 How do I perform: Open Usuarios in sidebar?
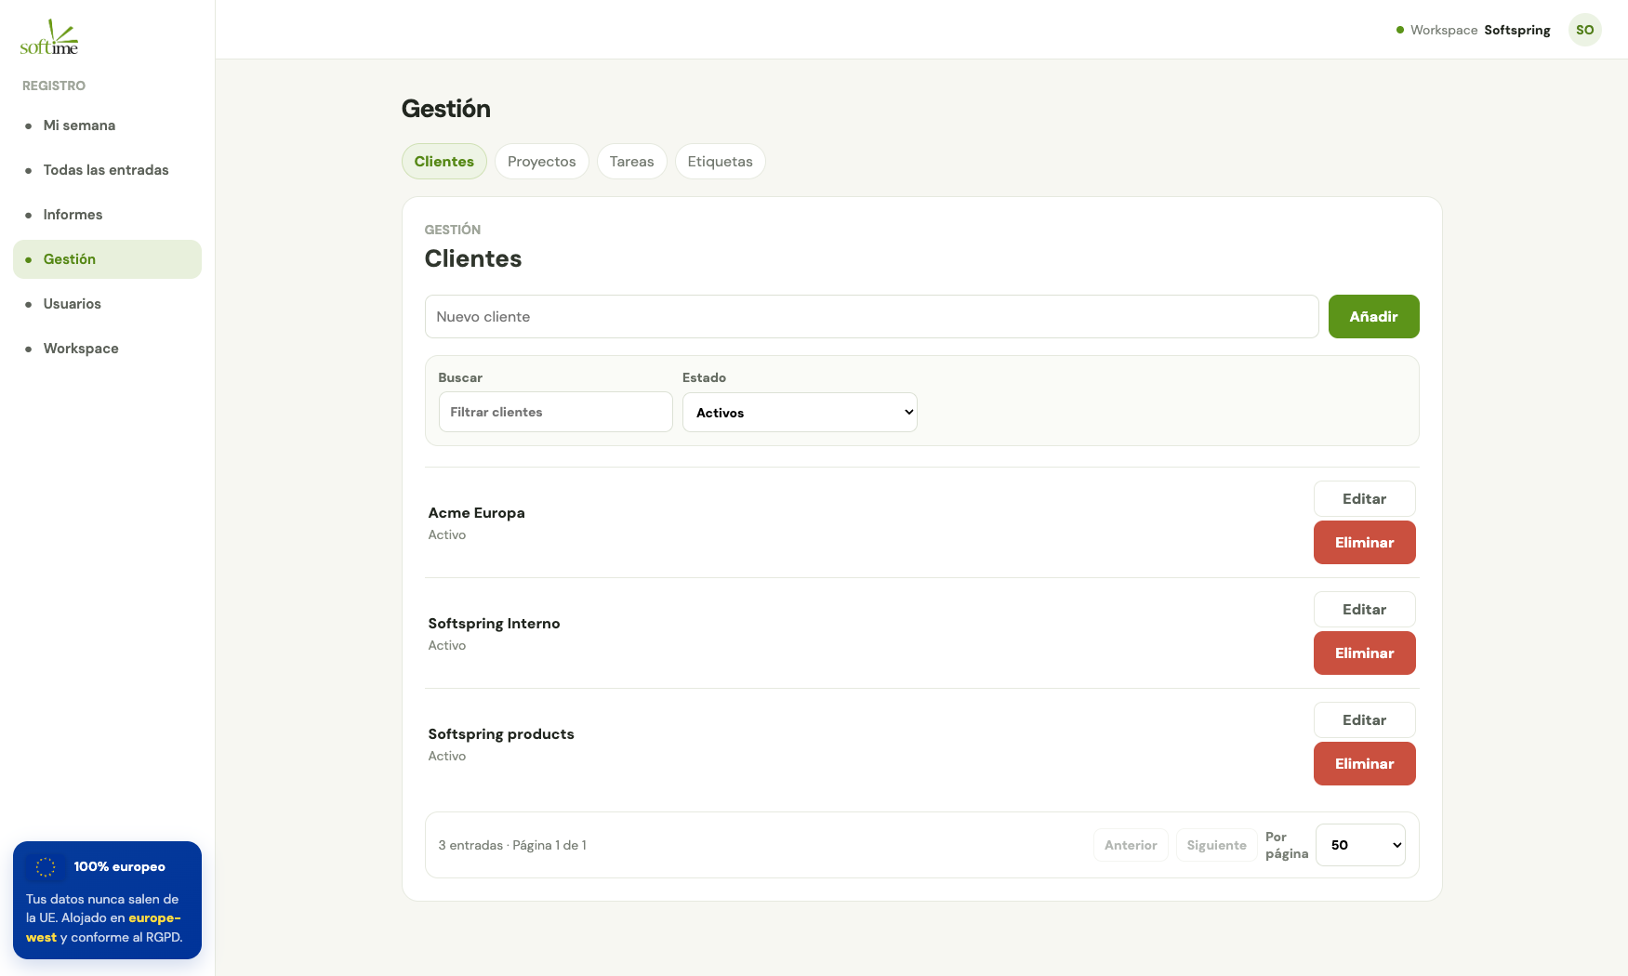point(107,304)
